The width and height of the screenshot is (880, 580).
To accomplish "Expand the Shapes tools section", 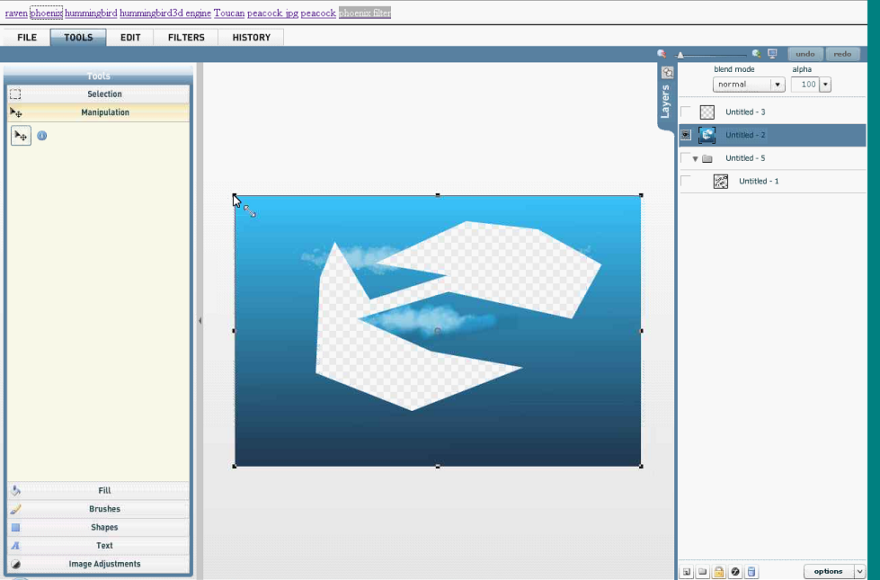I will tap(99, 527).
